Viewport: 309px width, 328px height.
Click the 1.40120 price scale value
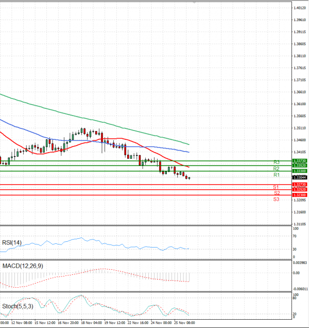point(299,8)
